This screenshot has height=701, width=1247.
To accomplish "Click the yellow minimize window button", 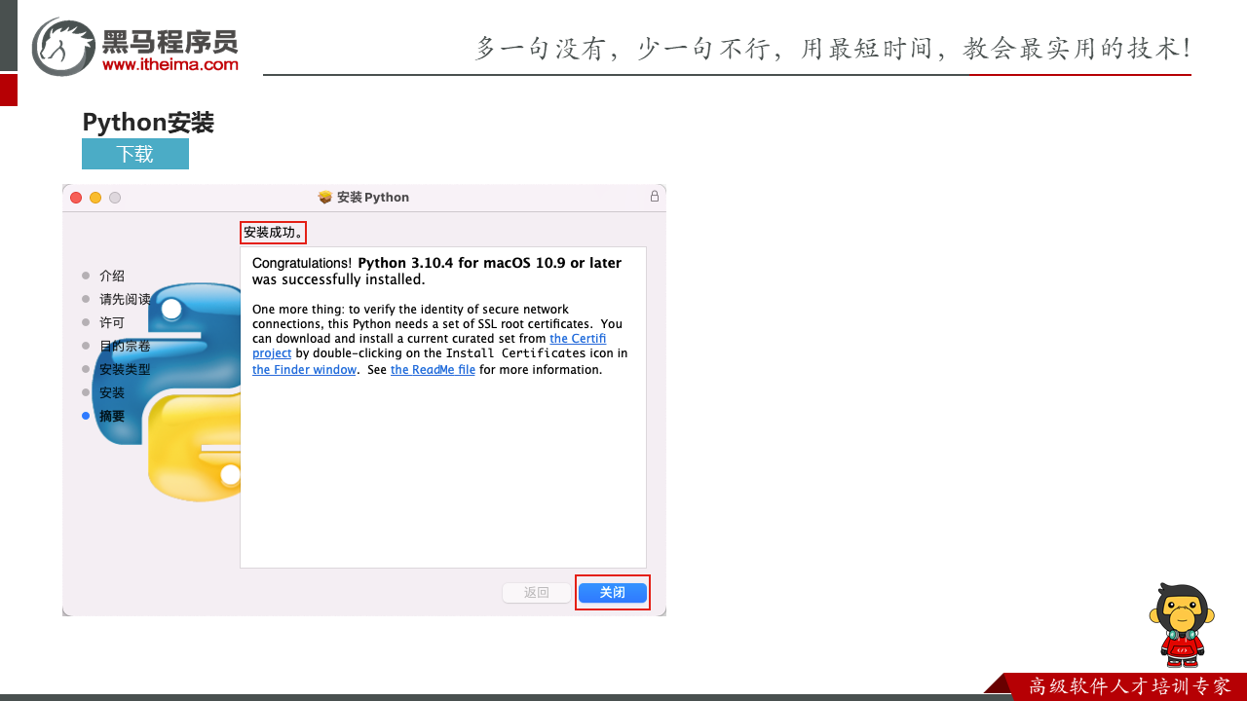I will tap(95, 198).
